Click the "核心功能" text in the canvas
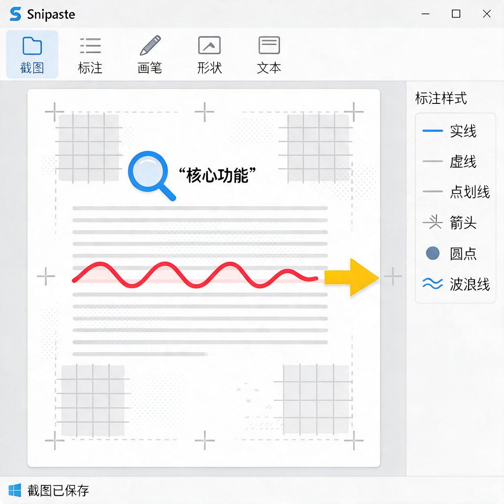This screenshot has height=504, width=504. tap(217, 176)
